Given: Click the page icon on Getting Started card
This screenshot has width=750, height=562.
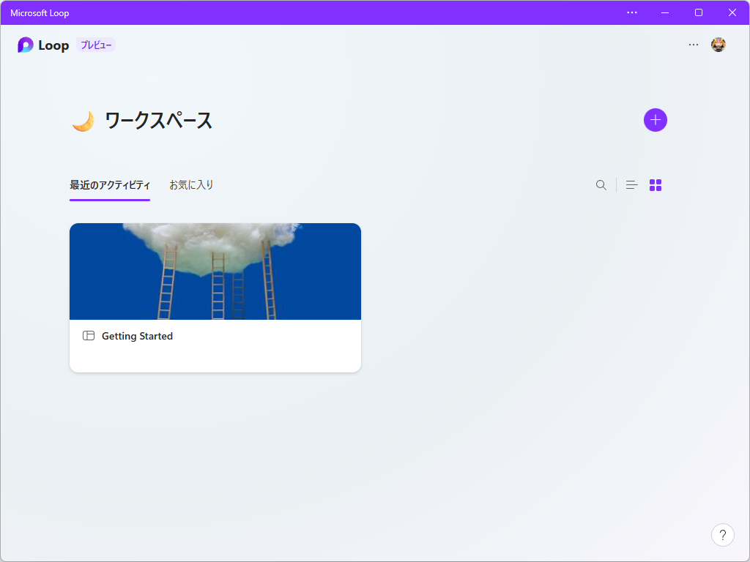Looking at the screenshot, I should [x=88, y=336].
